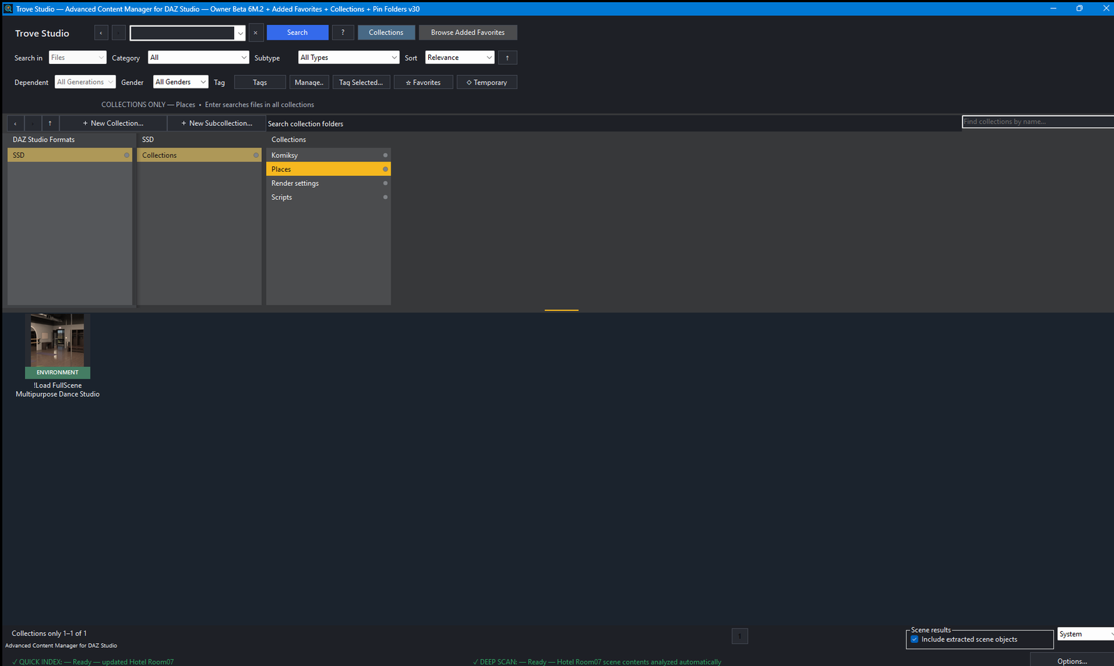Go up one level in collections

pyautogui.click(x=50, y=123)
